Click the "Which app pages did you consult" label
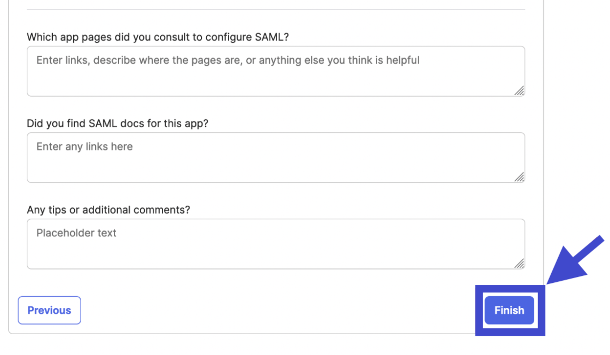This screenshot has height=355, width=610. (158, 37)
